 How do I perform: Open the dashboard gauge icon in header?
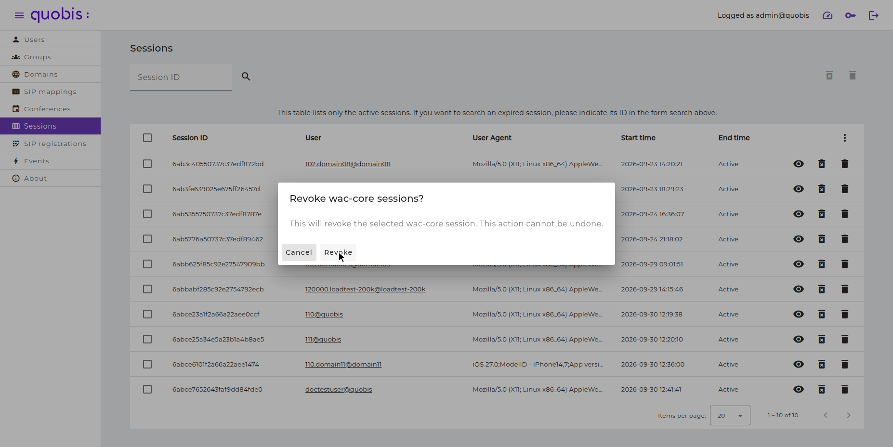[827, 15]
